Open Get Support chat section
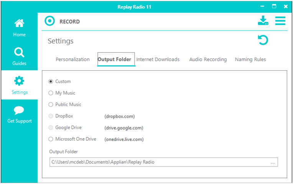Screen dimensions: 293x184 click(x=19, y=114)
